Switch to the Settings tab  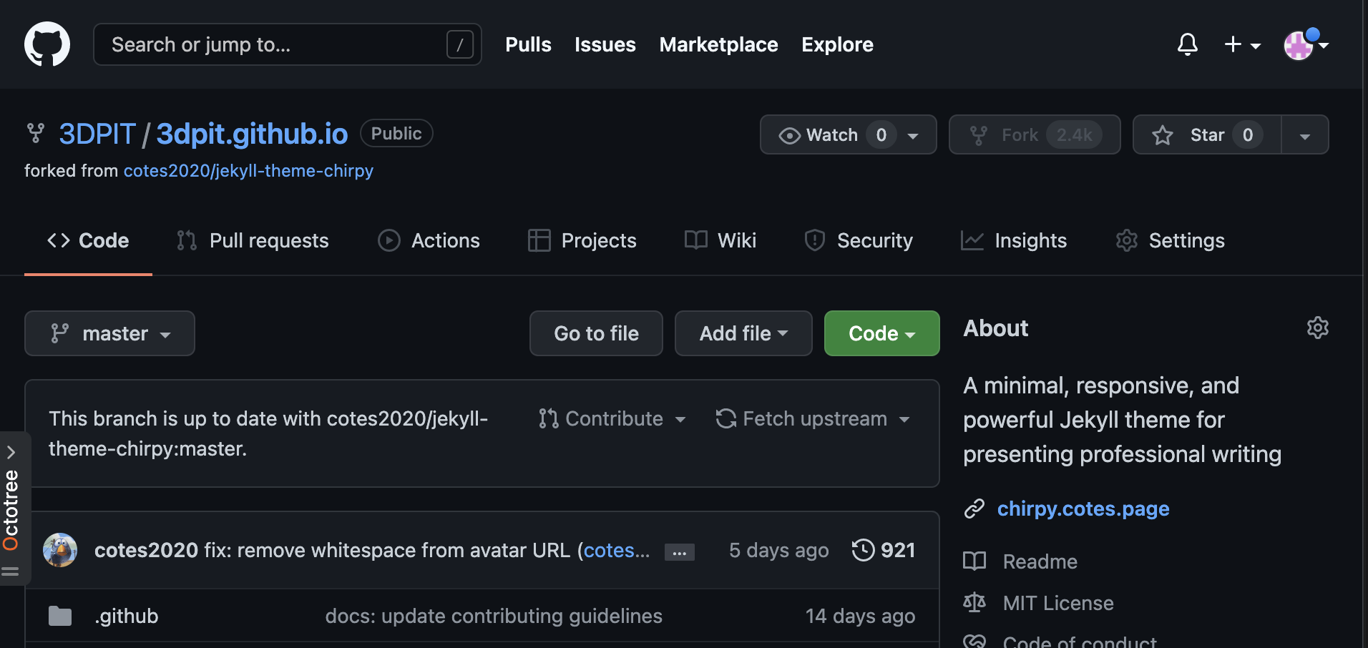1171,240
